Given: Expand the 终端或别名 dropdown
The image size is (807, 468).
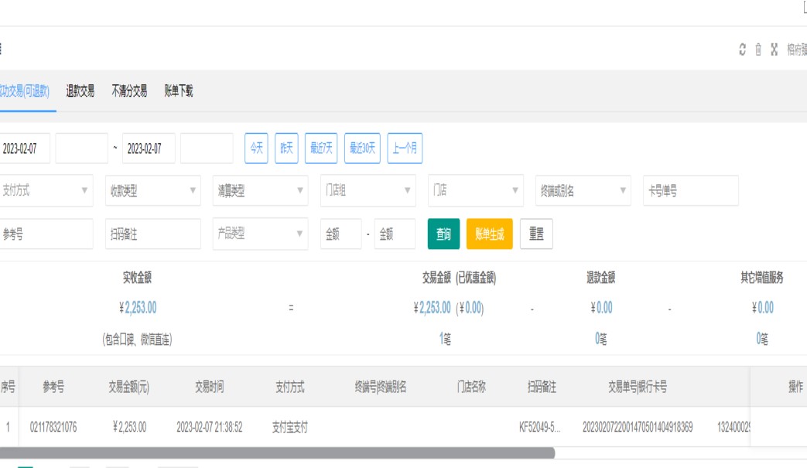Looking at the screenshot, I should (583, 191).
